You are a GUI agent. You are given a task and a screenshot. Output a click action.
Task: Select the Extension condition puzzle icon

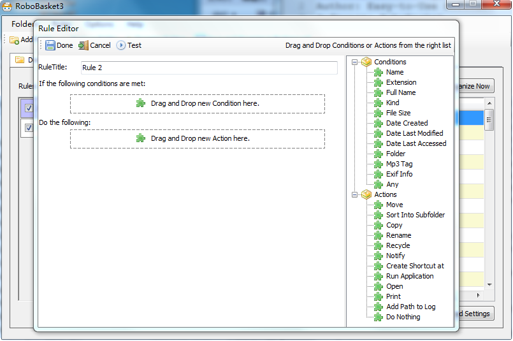379,82
